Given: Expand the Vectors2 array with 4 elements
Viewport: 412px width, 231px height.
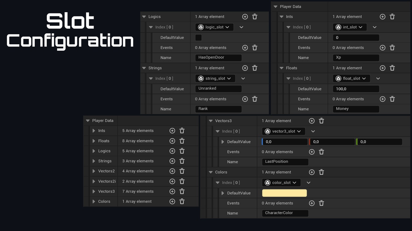Looking at the screenshot, I should [94, 171].
